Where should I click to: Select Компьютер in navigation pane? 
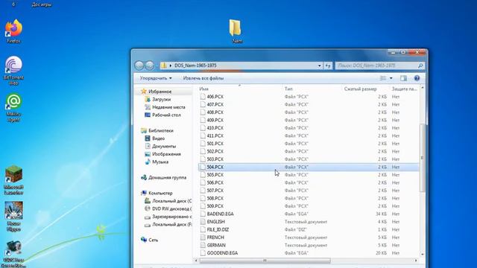(160, 194)
